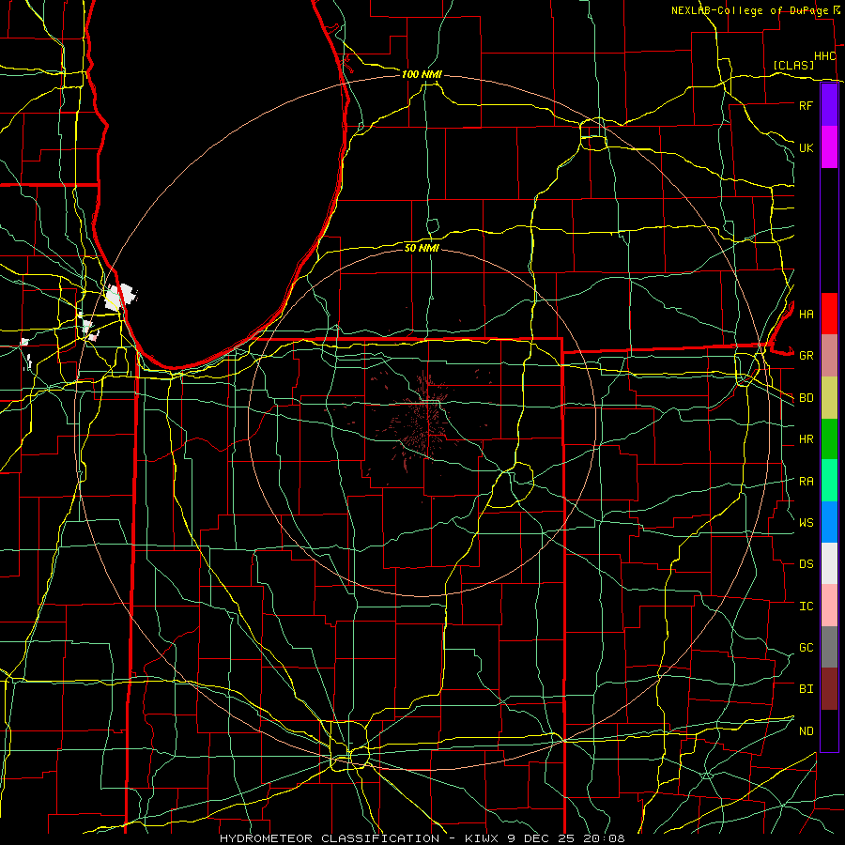Screen dimensions: 845x845
Task: Click the HR green legend swatch
Action: coord(829,439)
